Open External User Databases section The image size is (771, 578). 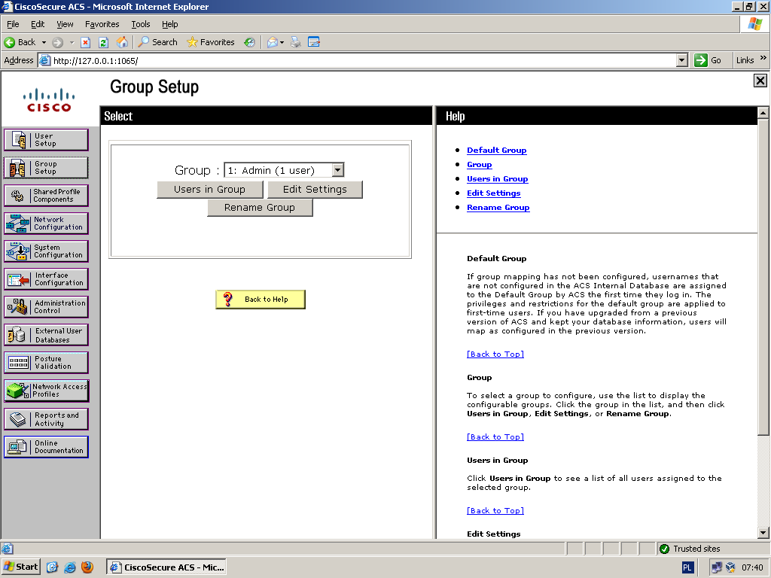(46, 335)
